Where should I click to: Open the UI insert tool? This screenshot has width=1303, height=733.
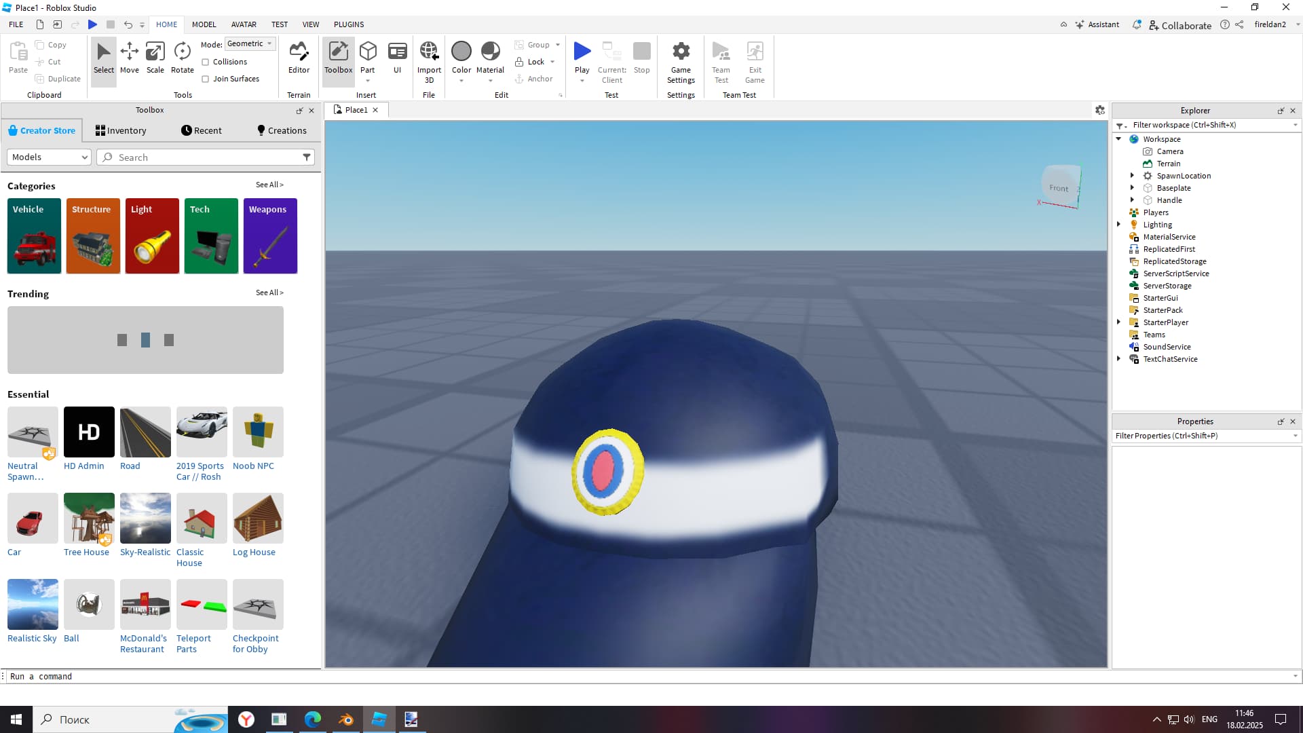(x=397, y=58)
